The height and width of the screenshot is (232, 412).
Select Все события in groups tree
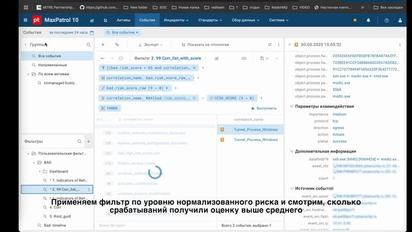[x=57, y=56]
